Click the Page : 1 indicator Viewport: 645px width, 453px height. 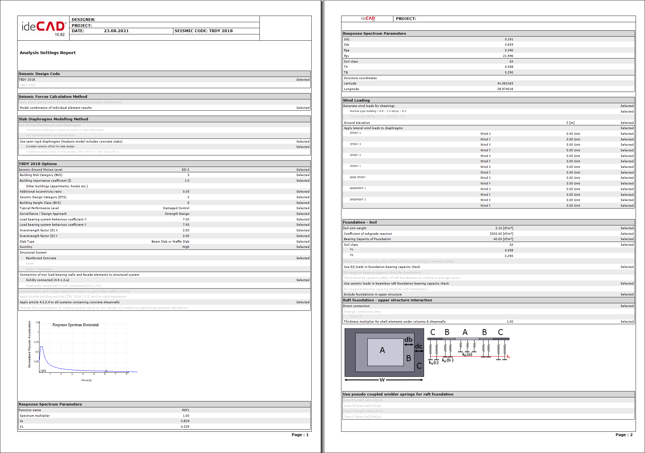click(x=300, y=434)
